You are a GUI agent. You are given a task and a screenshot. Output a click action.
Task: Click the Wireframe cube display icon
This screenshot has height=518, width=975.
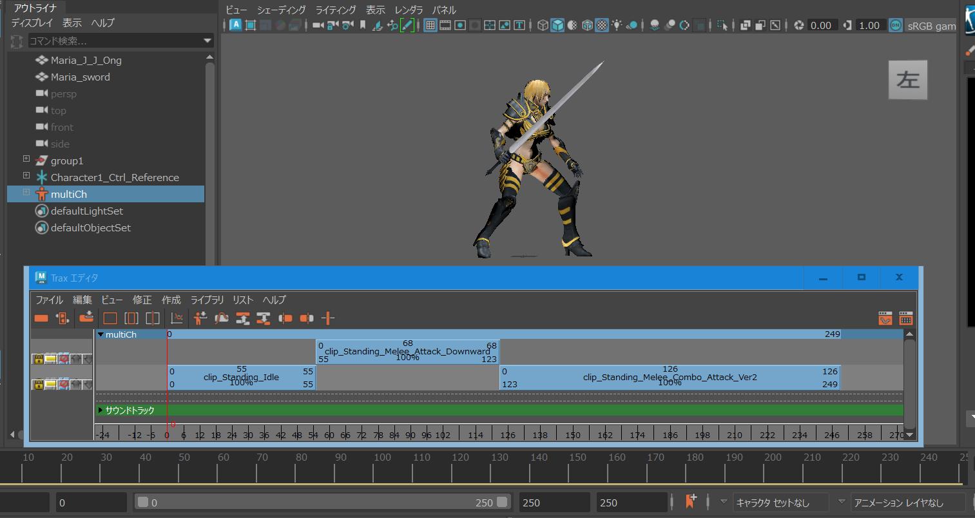point(543,25)
